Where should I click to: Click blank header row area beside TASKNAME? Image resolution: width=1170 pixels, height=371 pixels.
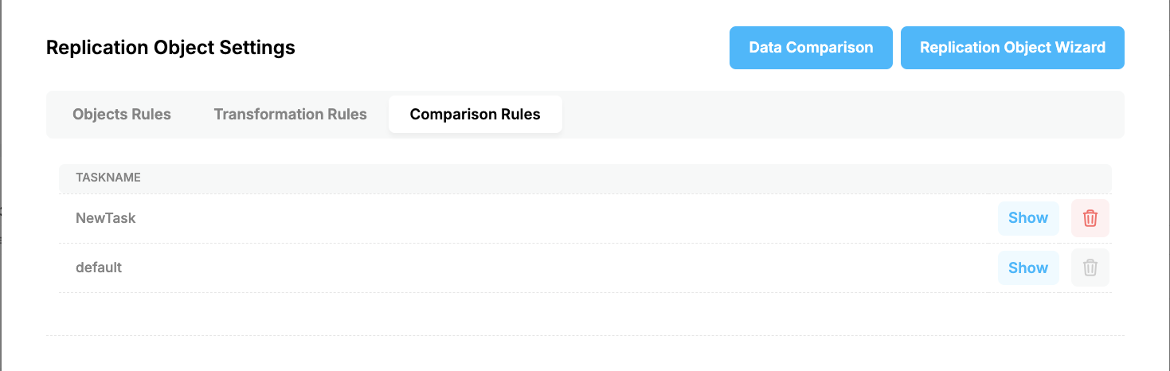pyautogui.click(x=625, y=178)
